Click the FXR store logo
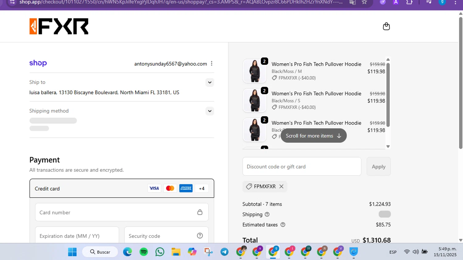The image size is (463, 260). point(59,26)
